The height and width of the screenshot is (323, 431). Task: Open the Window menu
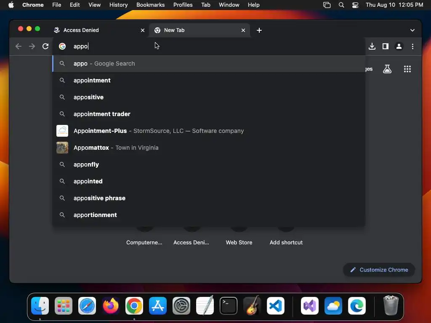(x=229, y=5)
